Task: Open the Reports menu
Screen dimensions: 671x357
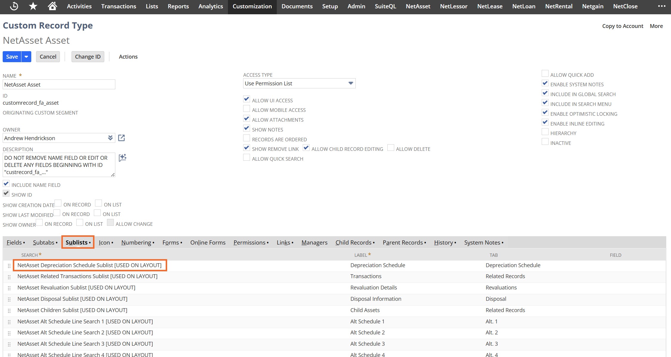Action: point(178,6)
